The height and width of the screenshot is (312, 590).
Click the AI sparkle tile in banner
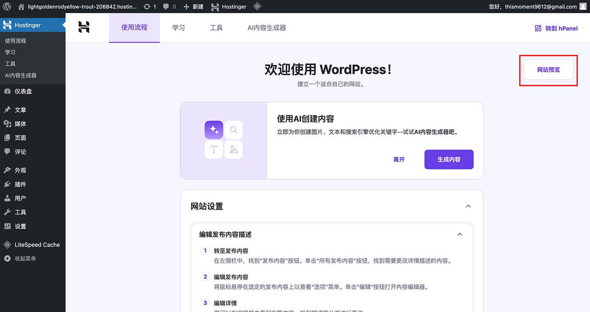[214, 130]
